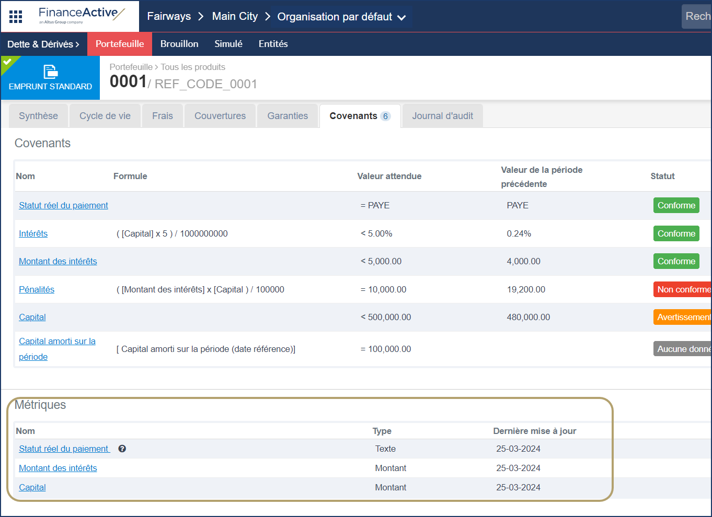Screen dimensions: 712x517
Task: Open the Intérêts covenant details
Action: click(33, 233)
